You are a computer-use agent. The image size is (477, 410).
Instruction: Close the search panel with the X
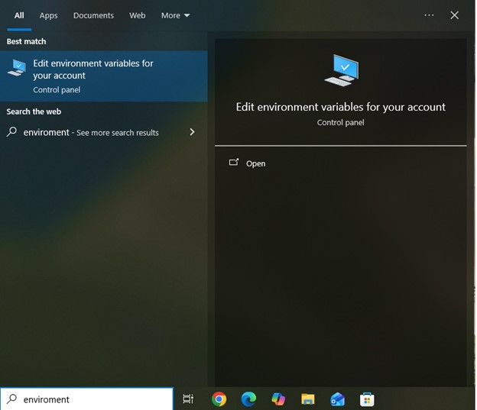point(455,15)
